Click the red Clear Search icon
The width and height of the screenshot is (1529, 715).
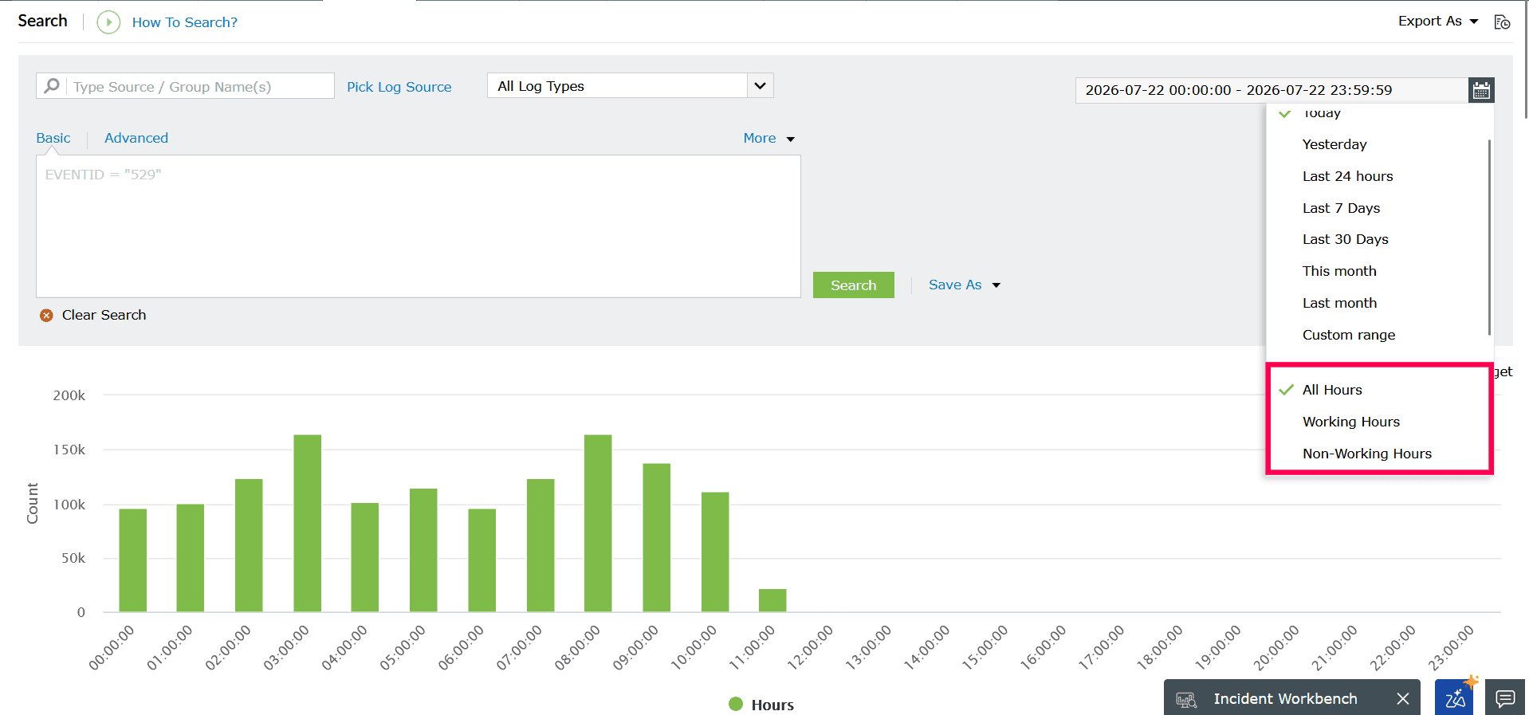(46, 315)
